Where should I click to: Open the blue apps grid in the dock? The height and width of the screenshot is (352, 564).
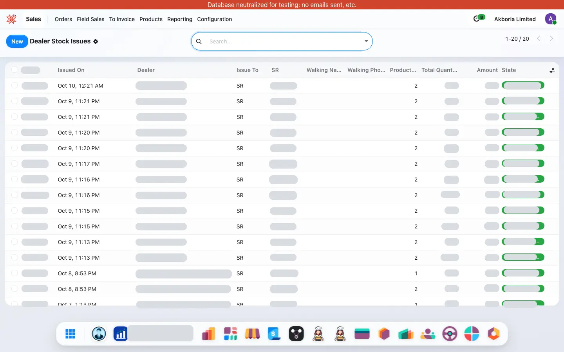[x=70, y=334]
